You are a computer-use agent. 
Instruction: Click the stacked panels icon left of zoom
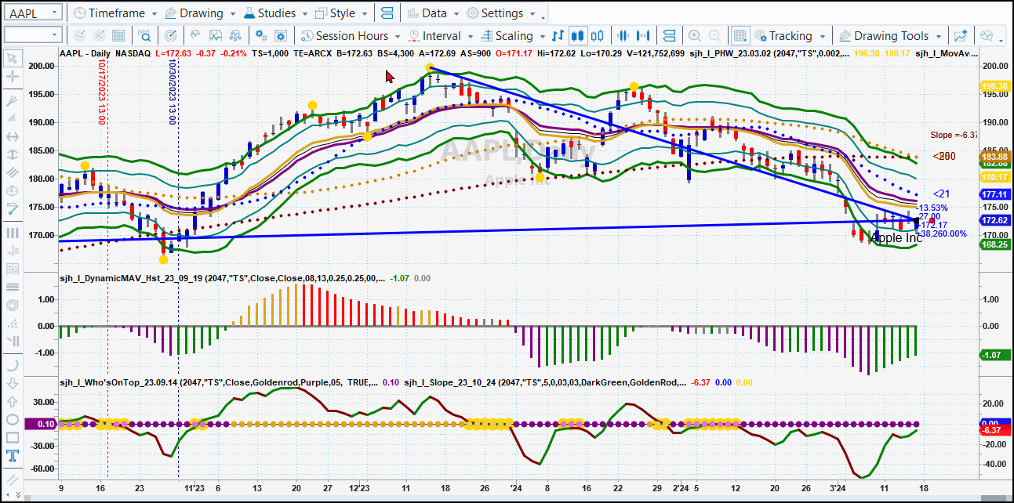tap(669, 35)
